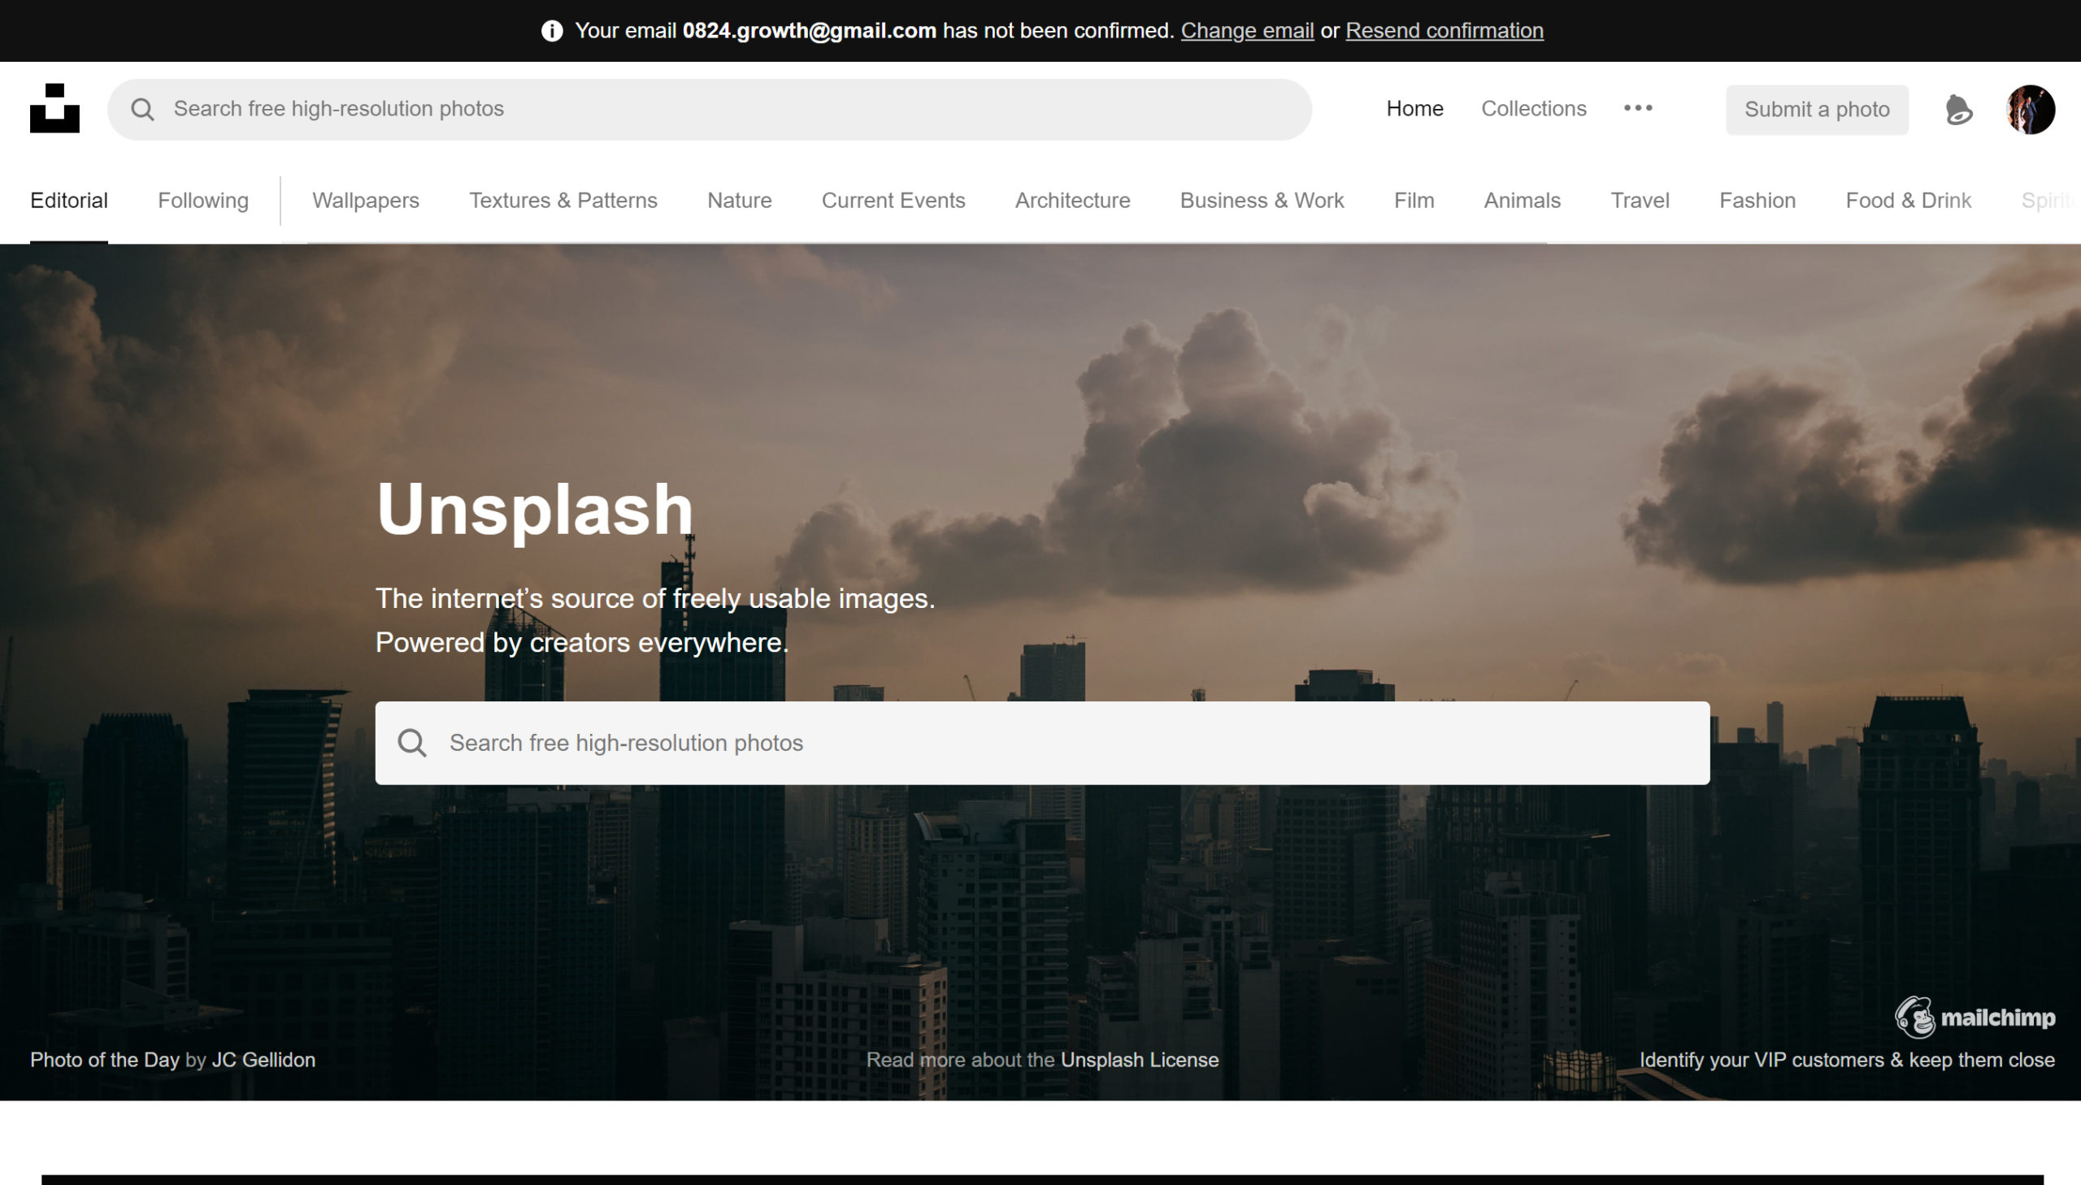Click the hero search magnifier icon

pyautogui.click(x=412, y=742)
